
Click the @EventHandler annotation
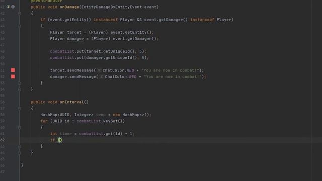coord(46,1)
